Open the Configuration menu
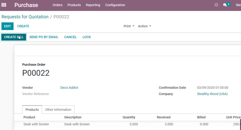This screenshot has width=241, height=130. point(115,5)
